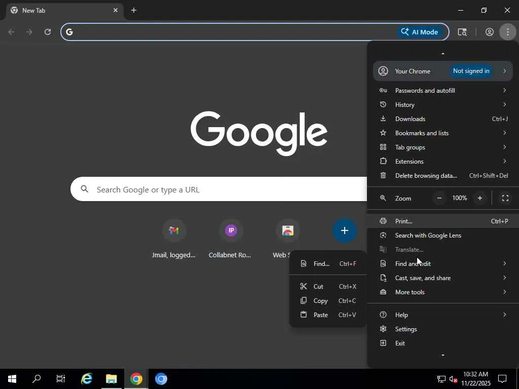519x389 pixels.
Task: Increase zoom with plus button
Action: [479, 198]
